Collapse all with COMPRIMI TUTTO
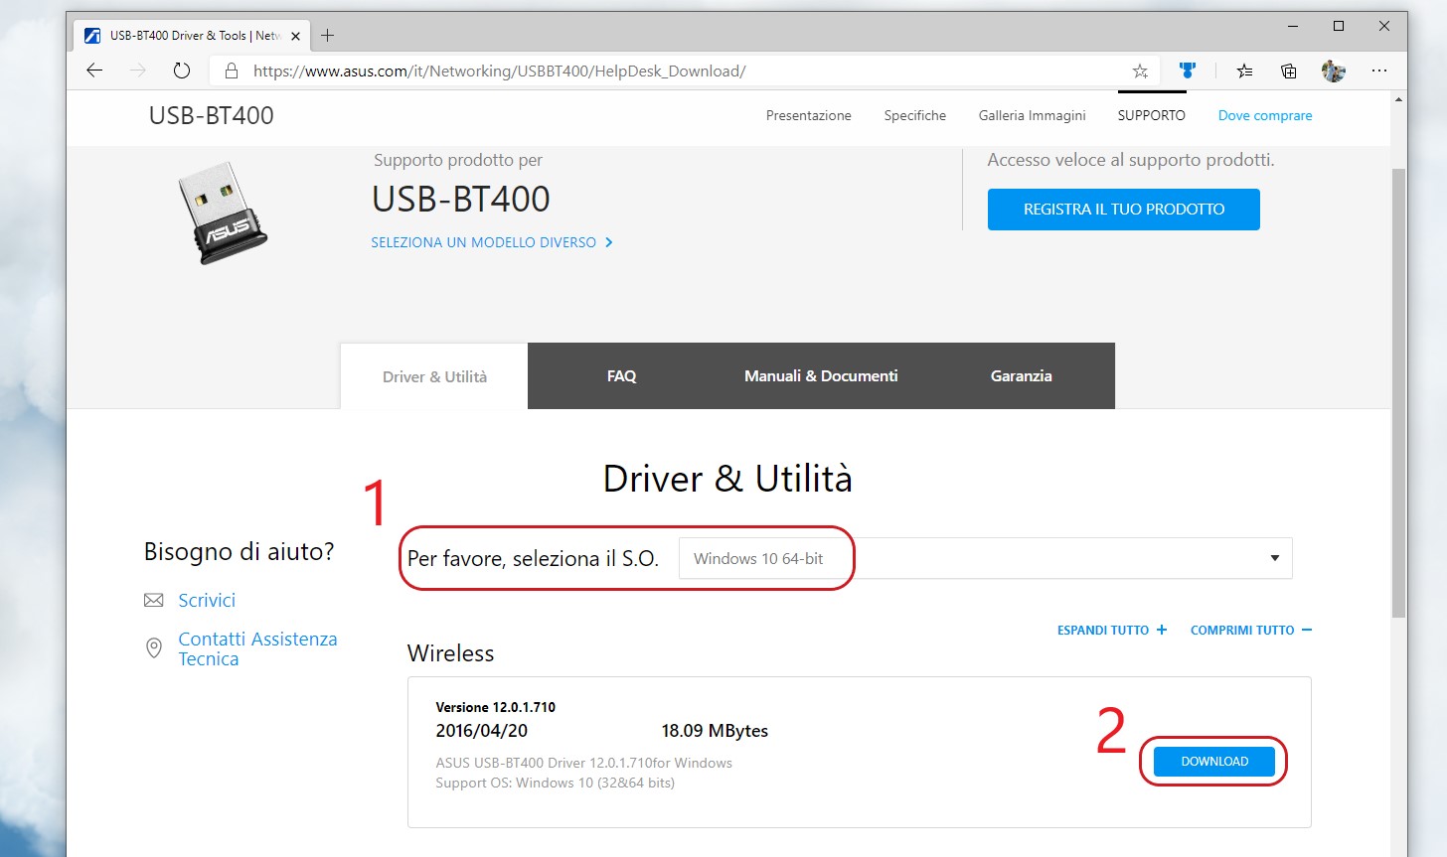Viewport: 1447px width, 857px height. tap(1251, 630)
